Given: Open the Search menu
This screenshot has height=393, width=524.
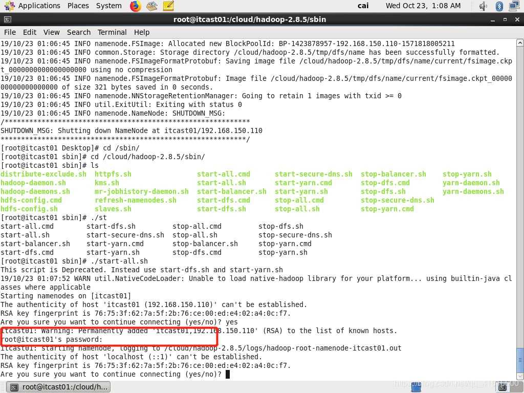Looking at the screenshot, I should pyautogui.click(x=78, y=32).
